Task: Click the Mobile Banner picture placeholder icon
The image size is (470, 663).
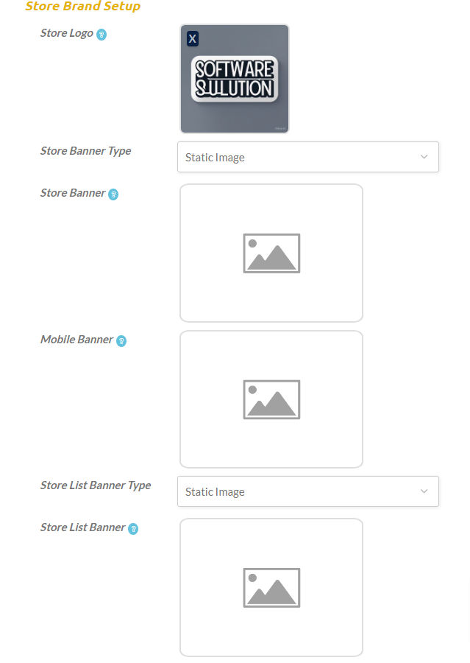Action: coord(271,399)
